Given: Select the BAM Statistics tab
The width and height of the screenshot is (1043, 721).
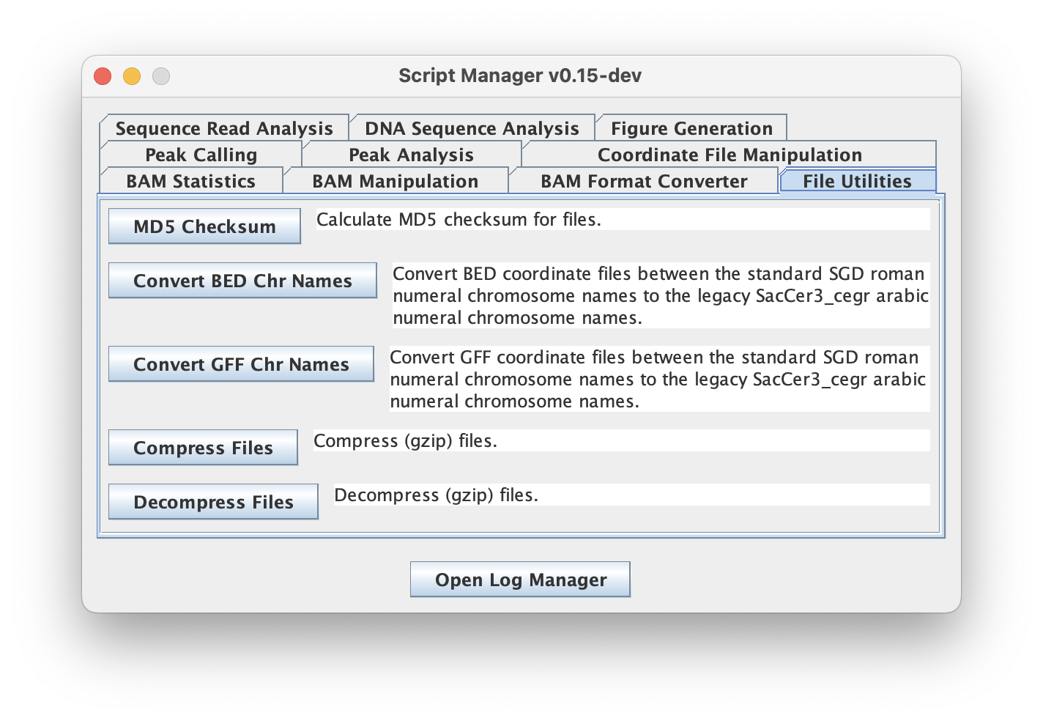Looking at the screenshot, I should click(190, 181).
